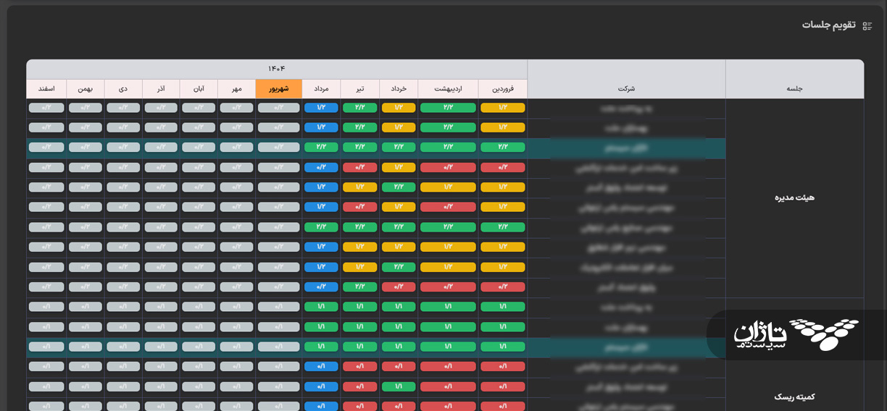The height and width of the screenshot is (411, 887).
Task: Select highlighted teal company row under هیئت مدیره
Action: [376, 148]
